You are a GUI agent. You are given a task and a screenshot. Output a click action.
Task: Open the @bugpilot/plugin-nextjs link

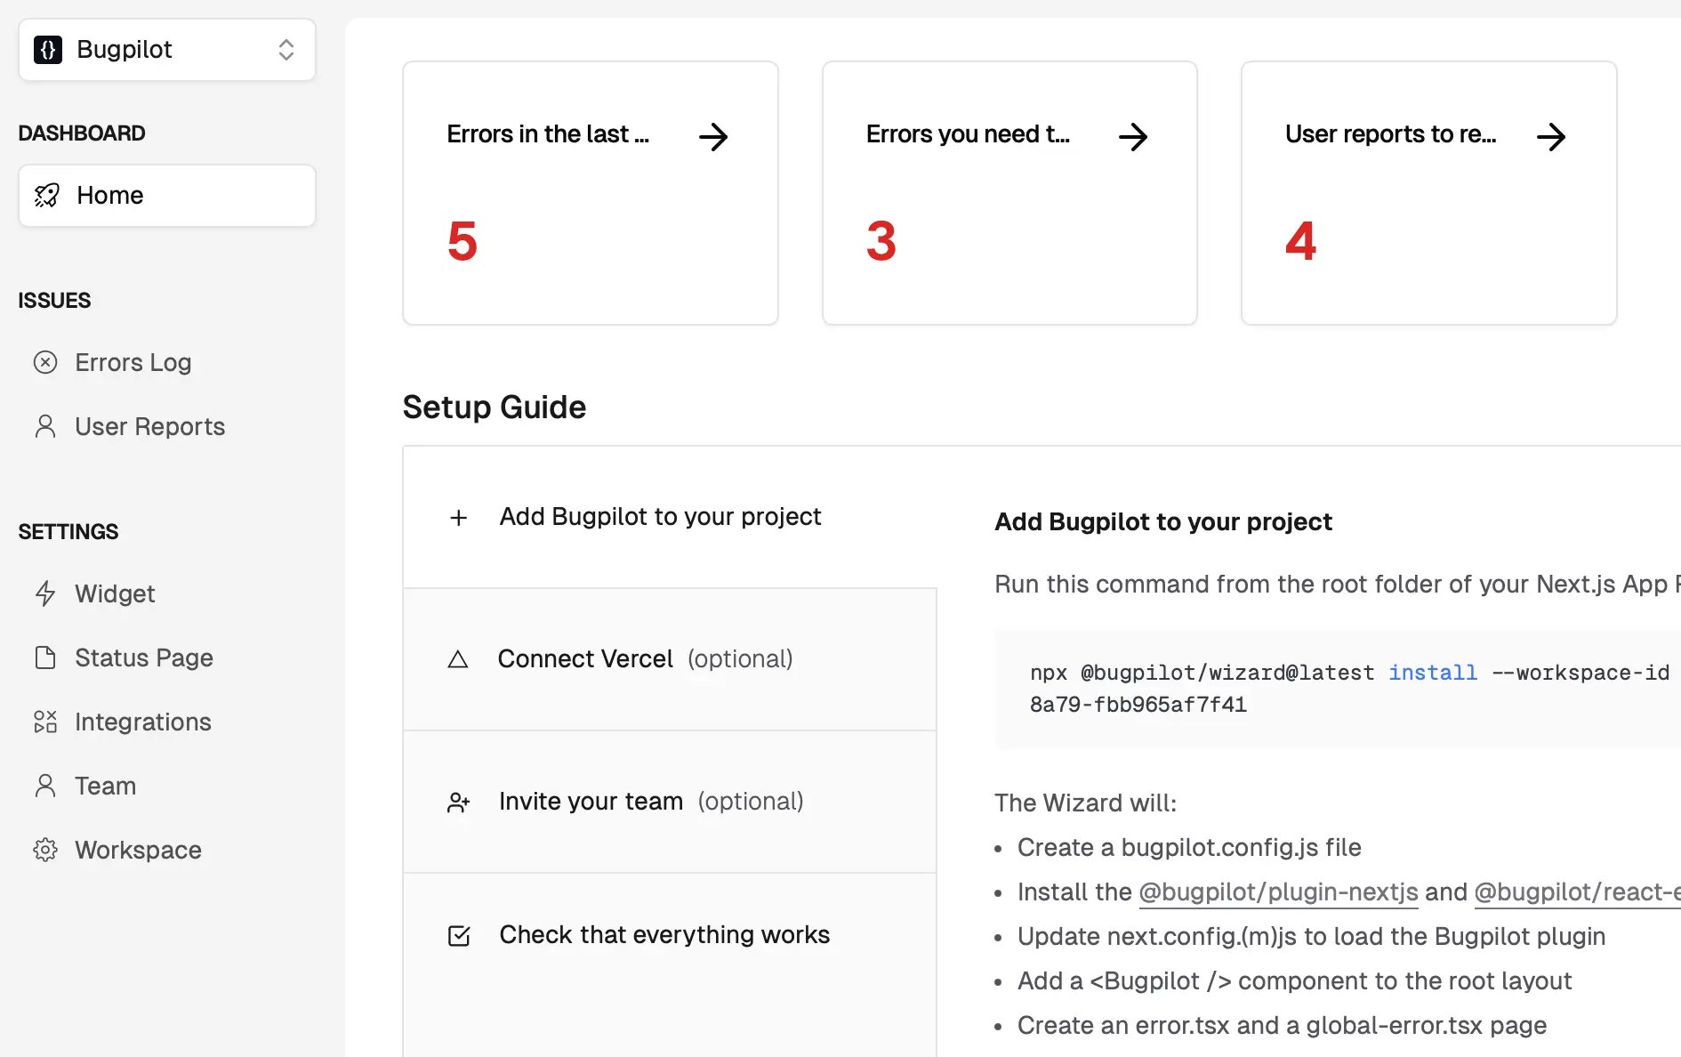[1278, 892]
